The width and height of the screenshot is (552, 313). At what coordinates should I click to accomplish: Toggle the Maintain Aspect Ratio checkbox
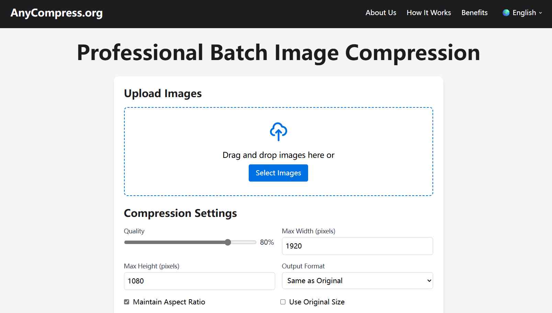(127, 302)
